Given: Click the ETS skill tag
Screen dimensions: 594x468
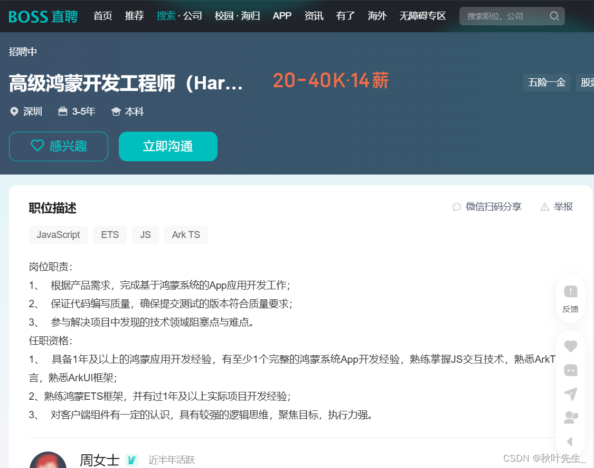Looking at the screenshot, I should click(110, 235).
